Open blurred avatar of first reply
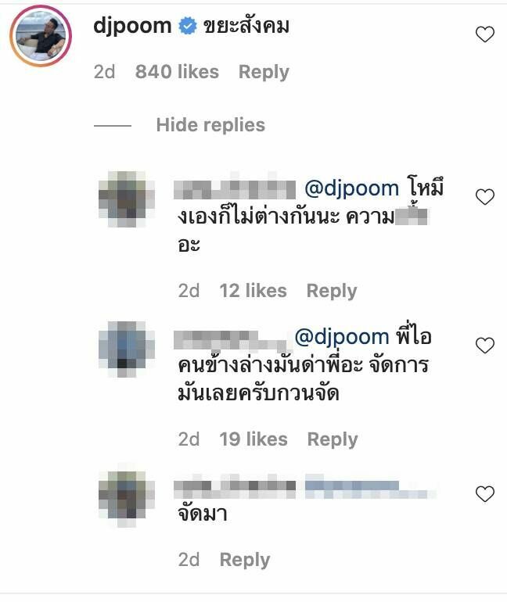 click(x=127, y=199)
